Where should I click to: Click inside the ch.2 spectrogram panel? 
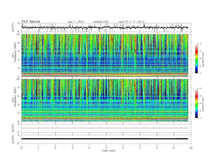(105, 100)
